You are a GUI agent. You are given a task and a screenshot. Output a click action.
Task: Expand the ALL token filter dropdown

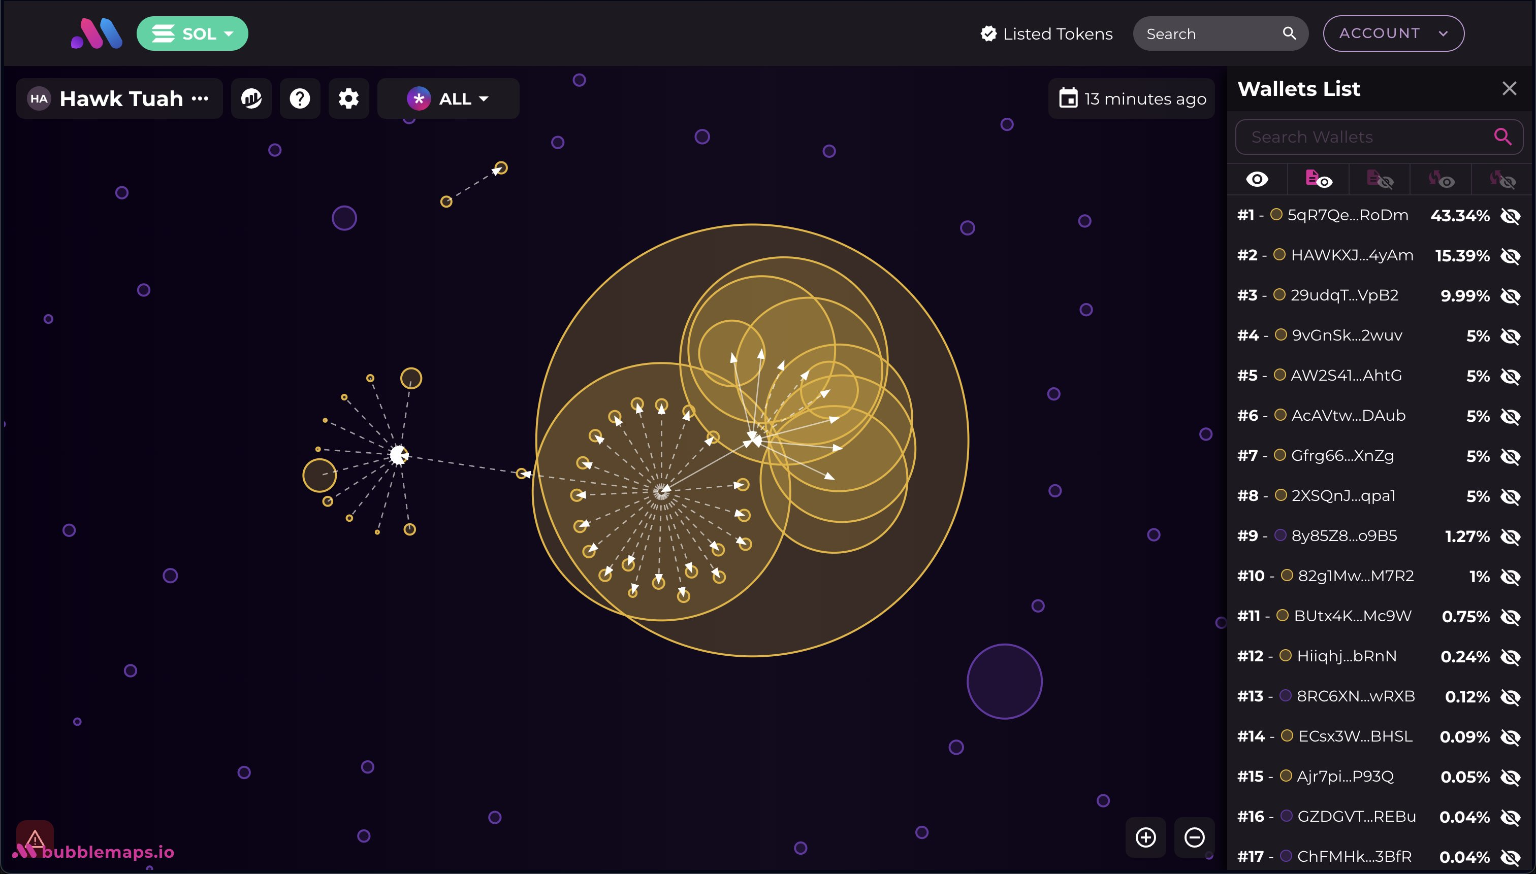click(447, 98)
